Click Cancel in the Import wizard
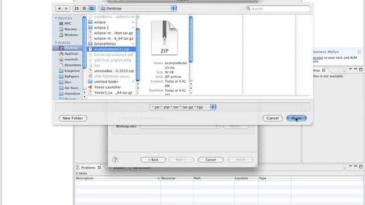 (x=210, y=159)
